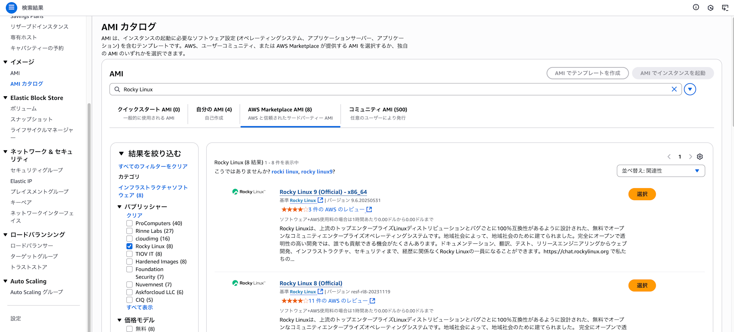This screenshot has height=332, width=734.
Task: Open AMI in sidebar
Action: coord(15,73)
